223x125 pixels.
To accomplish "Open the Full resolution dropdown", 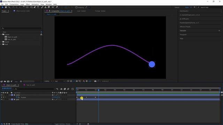I will click(60, 81).
